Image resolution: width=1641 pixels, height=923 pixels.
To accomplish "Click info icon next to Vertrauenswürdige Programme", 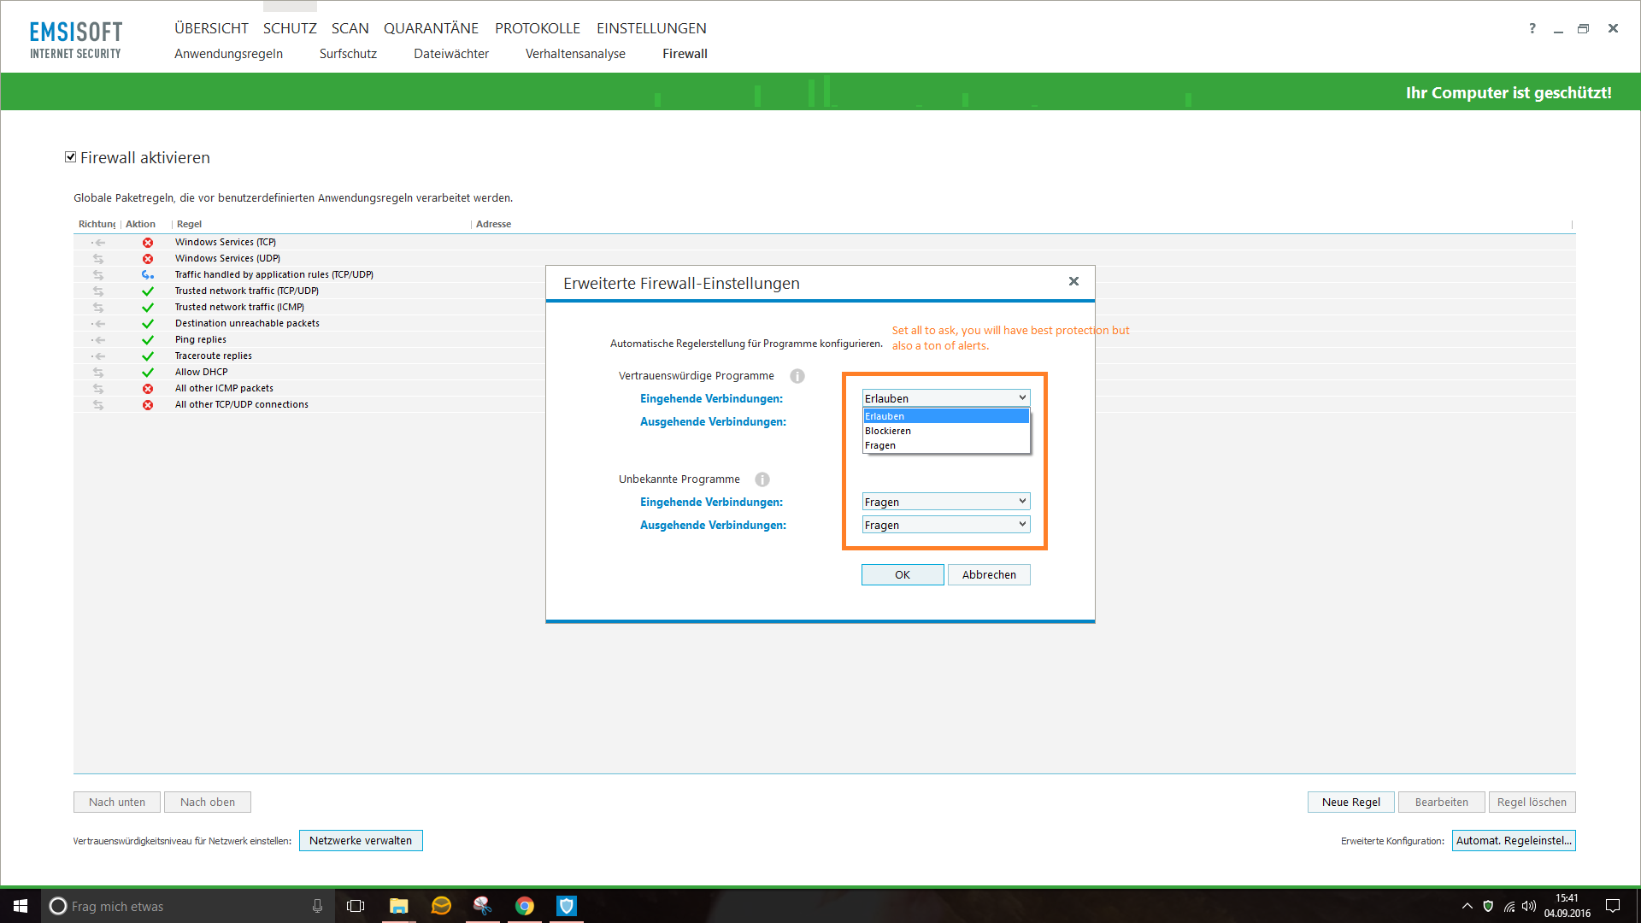I will point(797,376).
